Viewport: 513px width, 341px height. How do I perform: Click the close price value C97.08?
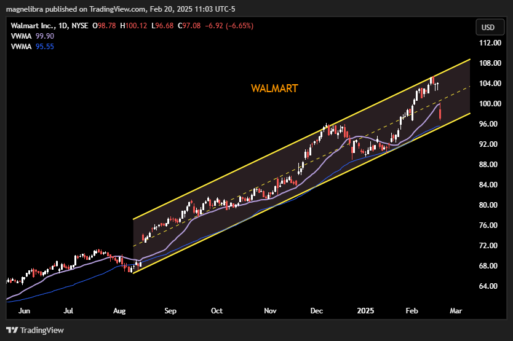click(189, 26)
